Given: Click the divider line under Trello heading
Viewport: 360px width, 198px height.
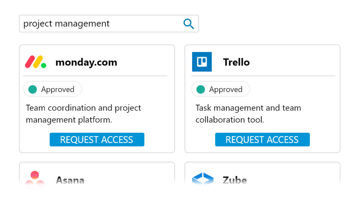Looking at the screenshot, I should [263, 76].
